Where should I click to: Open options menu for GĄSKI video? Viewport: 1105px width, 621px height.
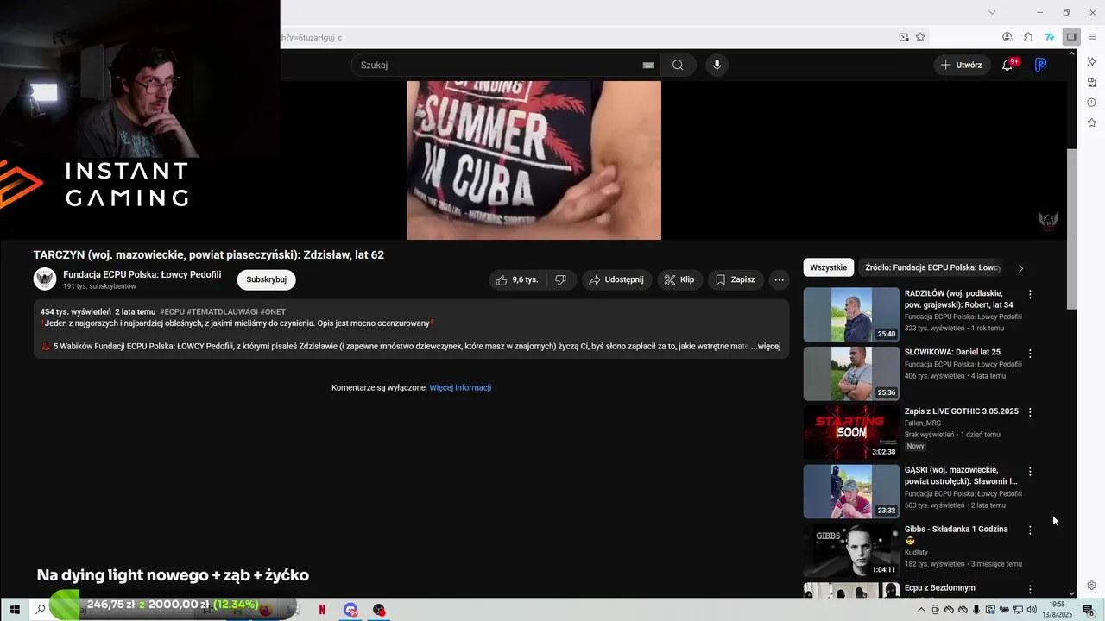pos(1029,472)
